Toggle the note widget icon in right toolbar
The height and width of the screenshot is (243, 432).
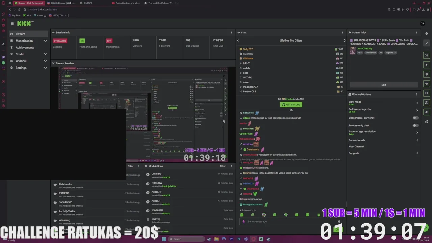tap(427, 74)
